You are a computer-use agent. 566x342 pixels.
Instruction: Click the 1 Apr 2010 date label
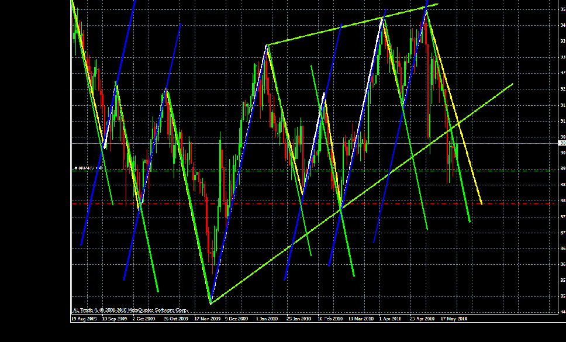click(x=390, y=319)
